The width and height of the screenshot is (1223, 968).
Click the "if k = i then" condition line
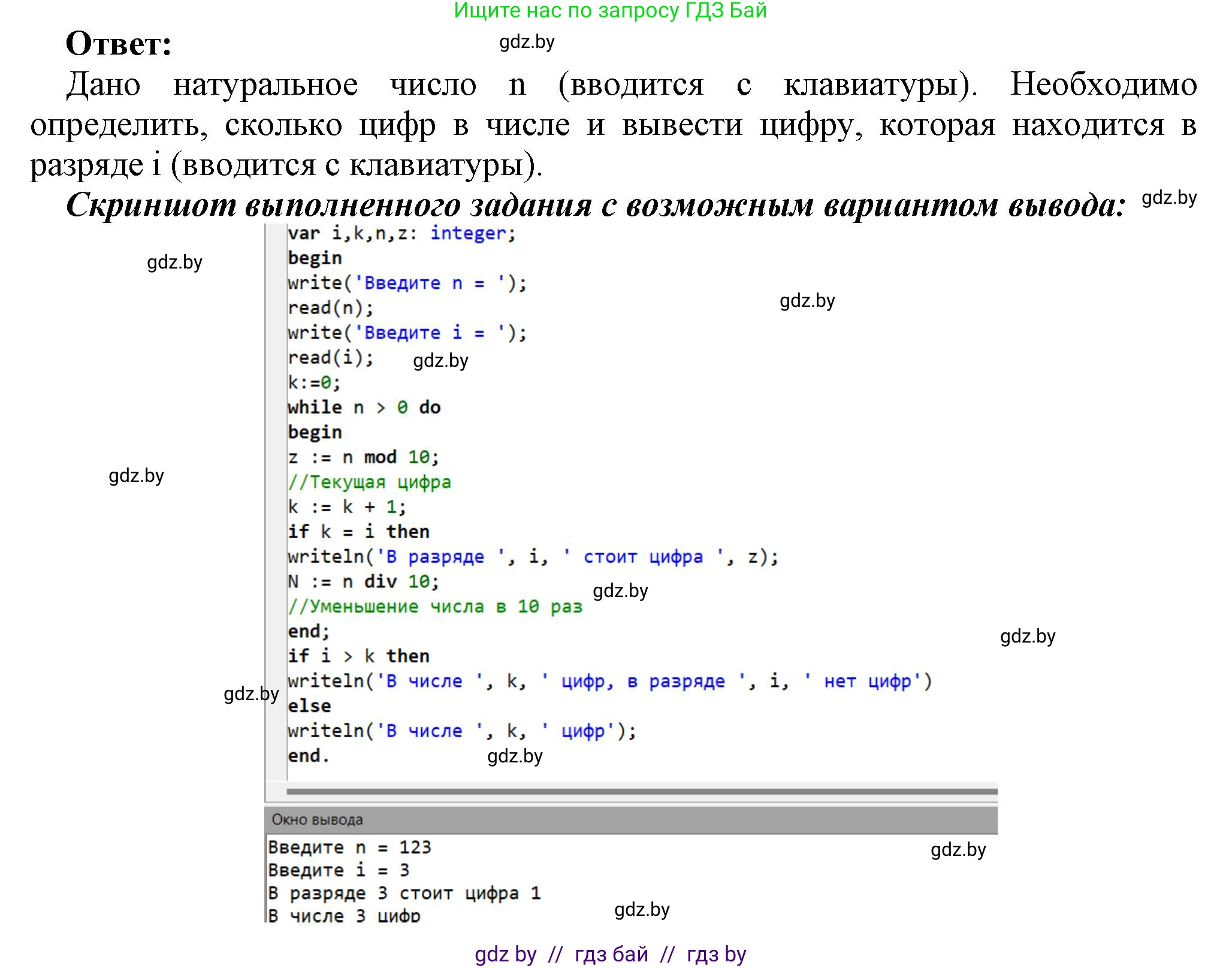[358, 531]
